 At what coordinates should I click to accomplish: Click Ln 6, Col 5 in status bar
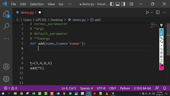pyautogui.click(x=69, y=88)
